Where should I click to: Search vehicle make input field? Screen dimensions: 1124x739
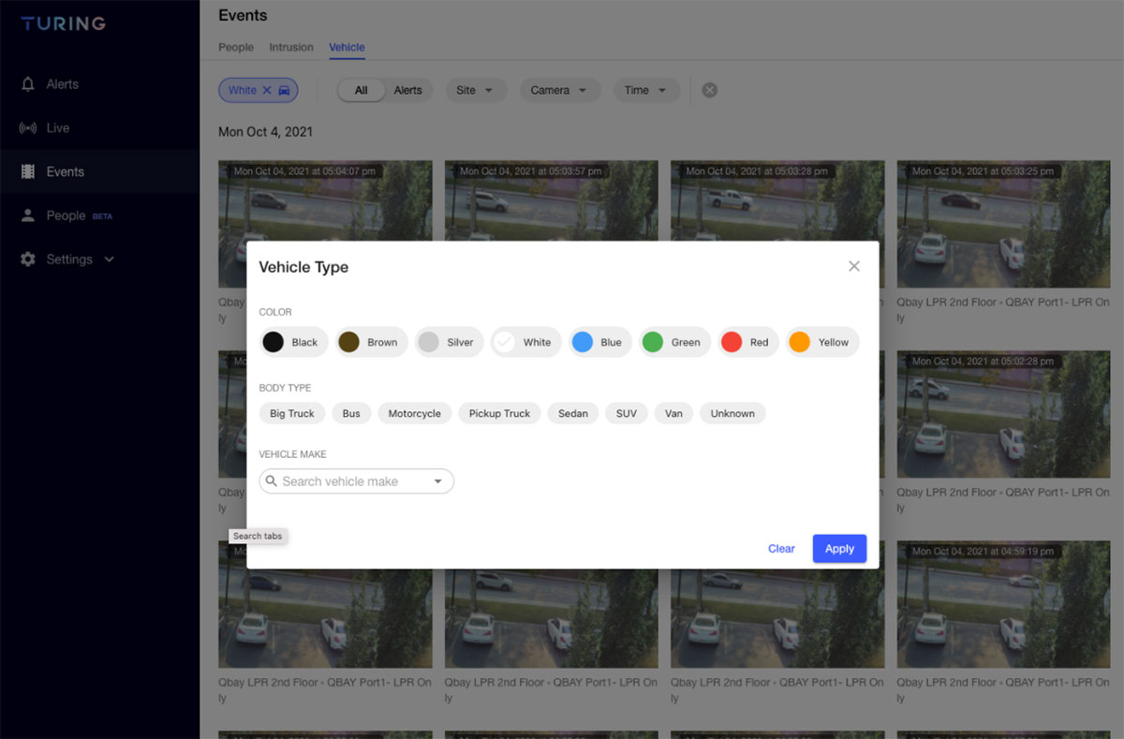[x=357, y=481]
